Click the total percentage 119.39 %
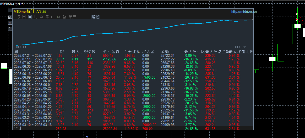The image size is (305, 138). (x=131, y=129)
